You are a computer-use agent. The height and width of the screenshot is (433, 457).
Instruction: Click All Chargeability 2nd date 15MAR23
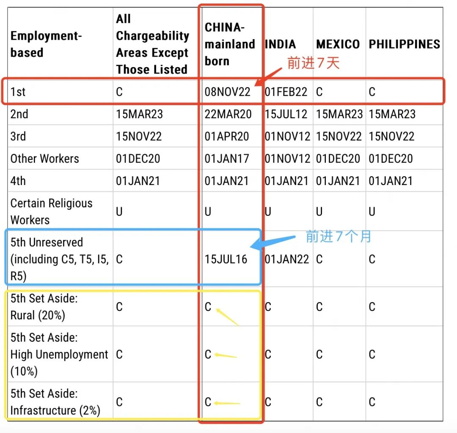(139, 114)
